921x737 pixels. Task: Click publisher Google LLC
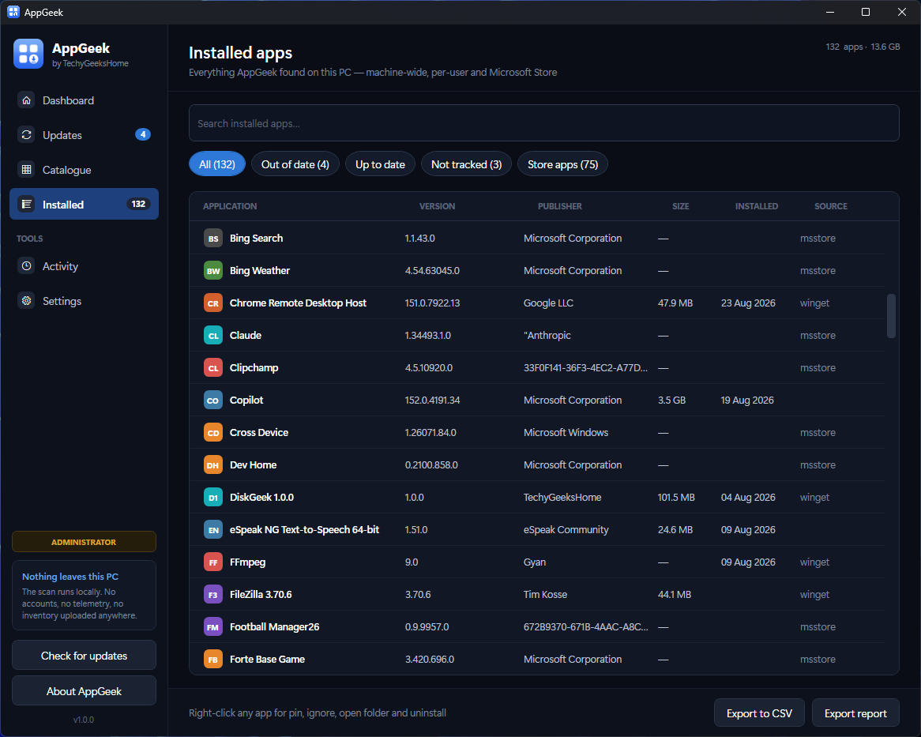pos(548,303)
